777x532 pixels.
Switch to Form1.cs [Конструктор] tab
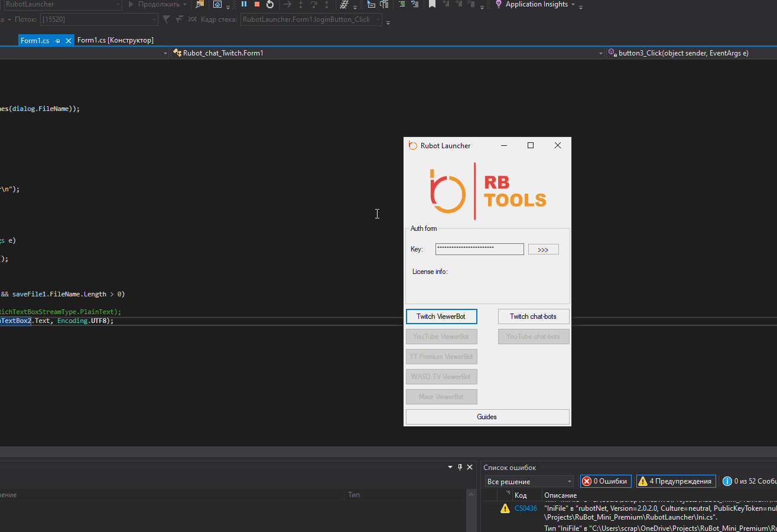(x=115, y=40)
